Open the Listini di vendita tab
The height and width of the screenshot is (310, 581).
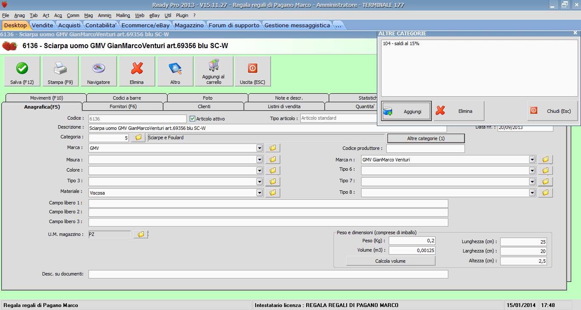284,106
